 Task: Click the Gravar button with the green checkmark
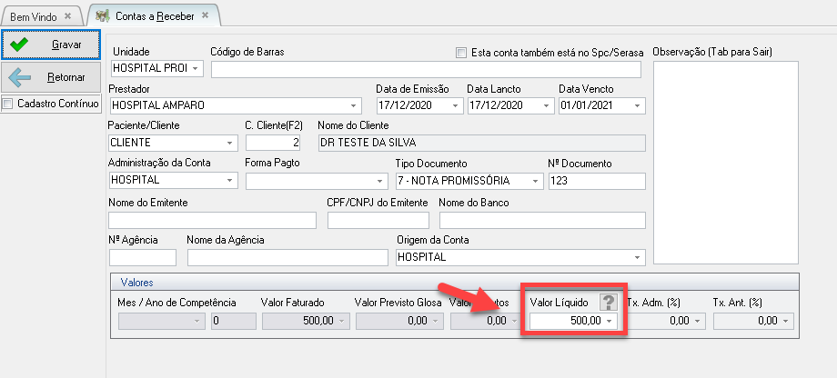coord(50,45)
